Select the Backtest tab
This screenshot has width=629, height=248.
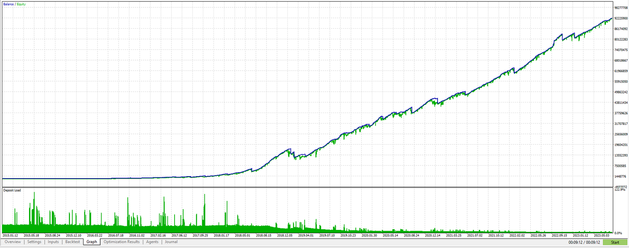click(72, 242)
